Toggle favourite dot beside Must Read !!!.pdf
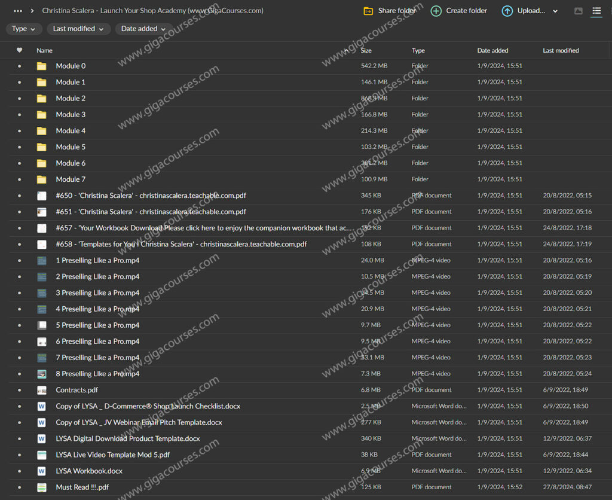The width and height of the screenshot is (612, 500). [19, 487]
